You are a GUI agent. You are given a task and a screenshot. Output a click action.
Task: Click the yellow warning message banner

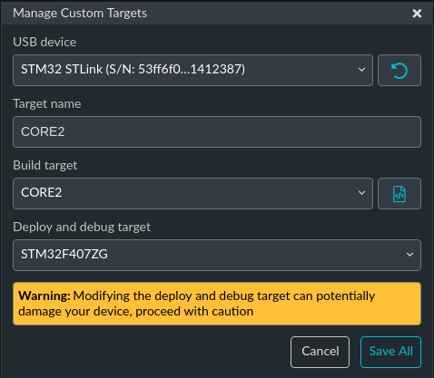[217, 304]
